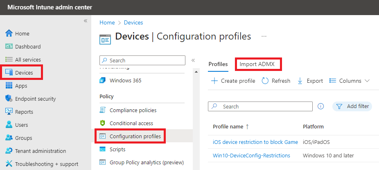Click the Endpoint security shield icon
The width and height of the screenshot is (379, 170).
[9, 99]
